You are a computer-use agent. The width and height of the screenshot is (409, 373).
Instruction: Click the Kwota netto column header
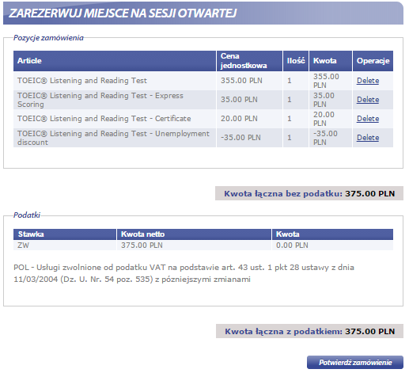(194, 234)
